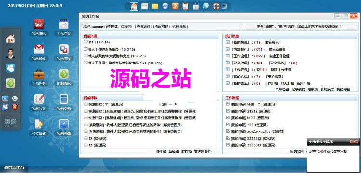361x180 pixels.
Task: Click the 修改密码 link
Action: [161, 26]
